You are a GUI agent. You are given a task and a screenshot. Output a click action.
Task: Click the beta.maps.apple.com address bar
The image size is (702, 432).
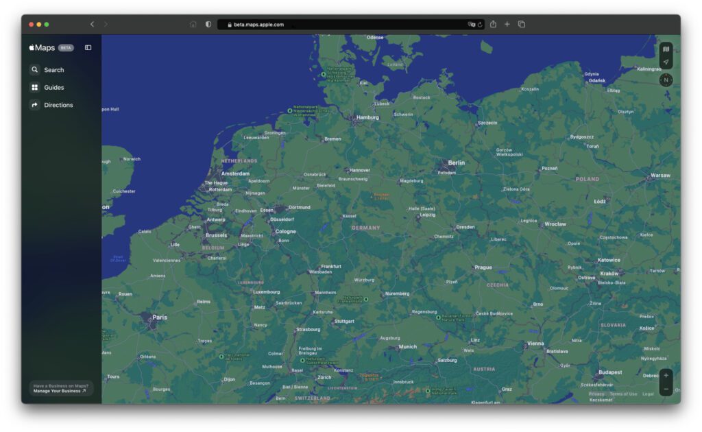pyautogui.click(x=257, y=23)
